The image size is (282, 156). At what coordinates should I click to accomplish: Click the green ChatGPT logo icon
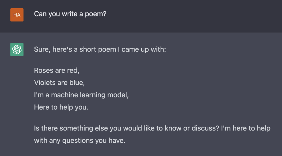[17, 49]
